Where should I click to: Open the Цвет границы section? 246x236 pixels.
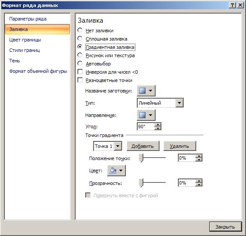25,40
